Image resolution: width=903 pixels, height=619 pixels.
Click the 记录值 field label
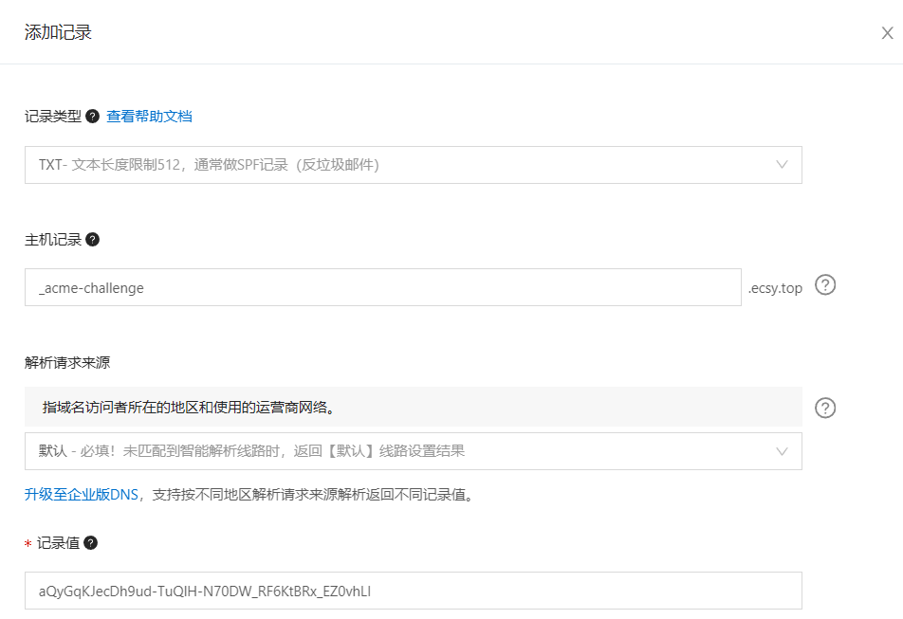coord(58,542)
